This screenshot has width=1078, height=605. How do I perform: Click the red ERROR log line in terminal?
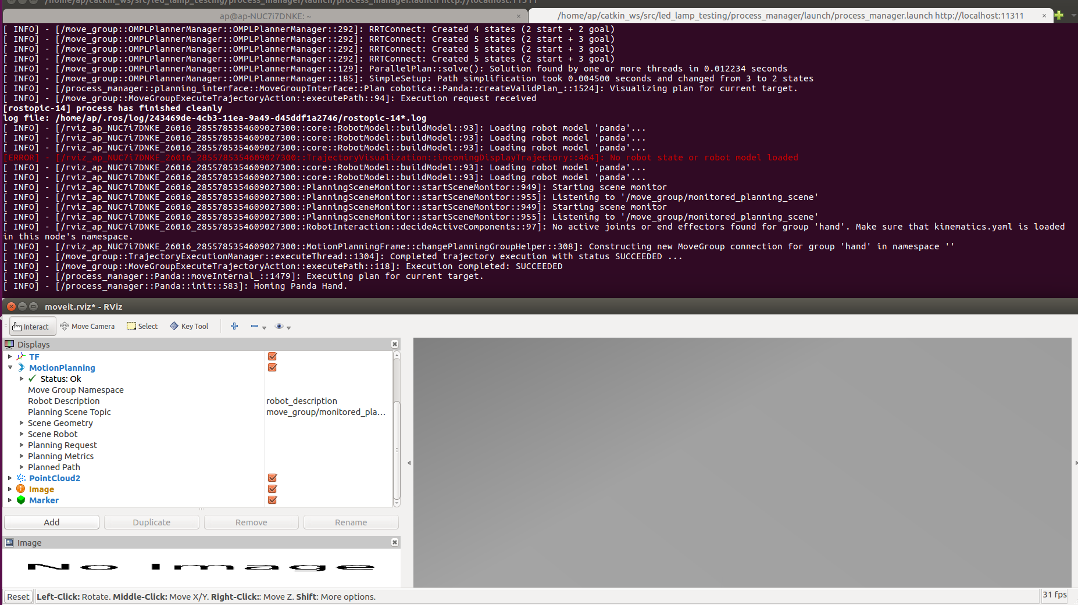click(401, 157)
